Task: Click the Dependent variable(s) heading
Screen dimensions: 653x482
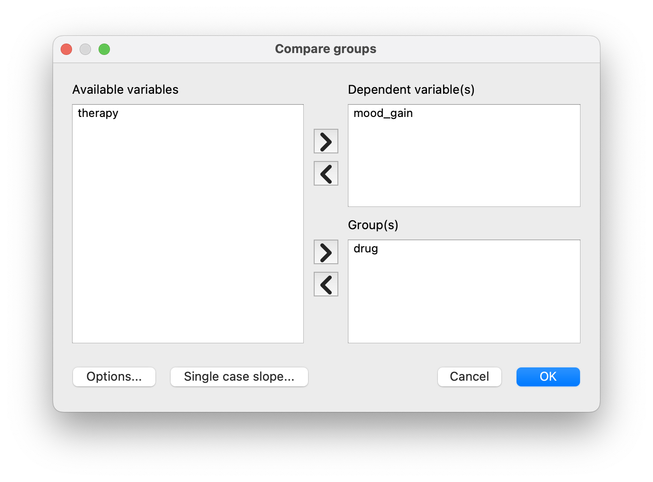Action: pos(412,89)
